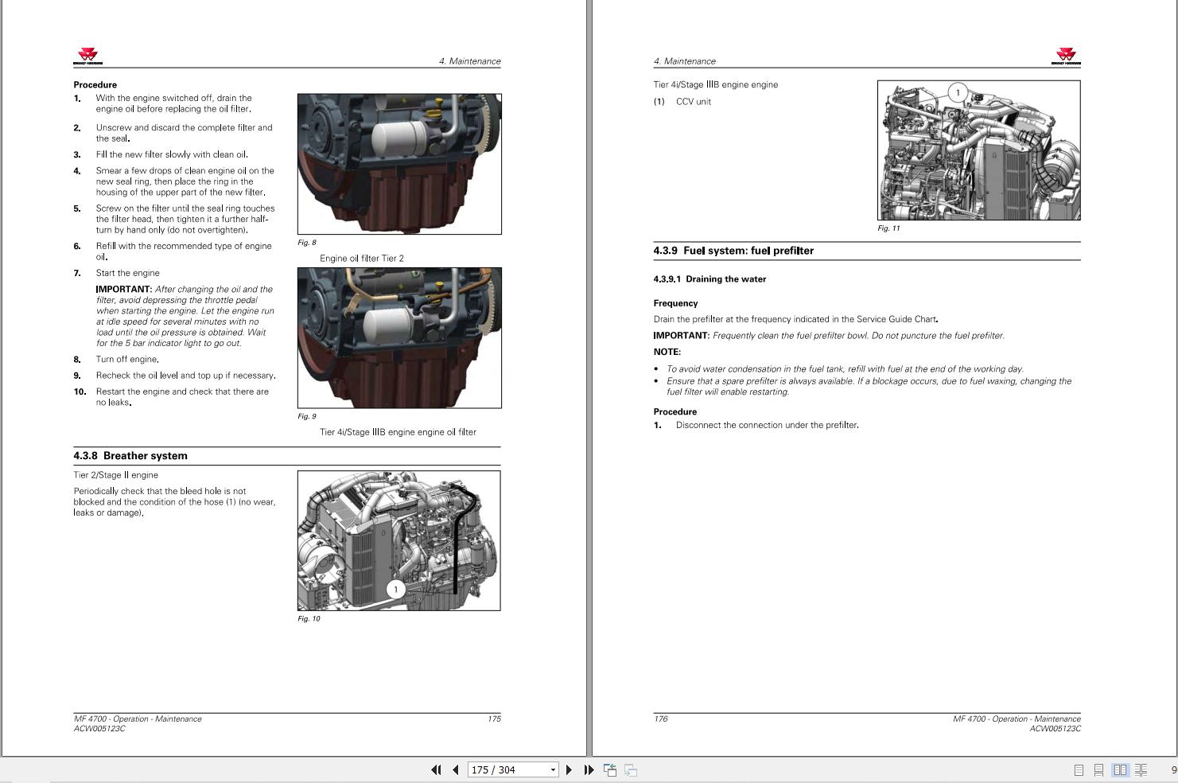Click the 4.3.9.1 Draining the water subheading
Screen dimensions: 1178x783
(710, 279)
